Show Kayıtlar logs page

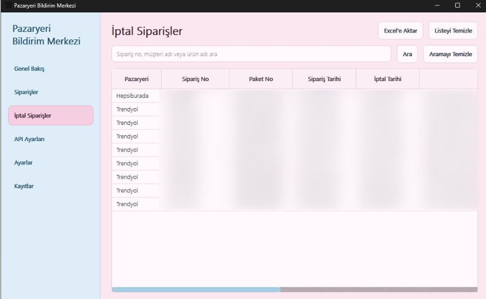pos(50,186)
